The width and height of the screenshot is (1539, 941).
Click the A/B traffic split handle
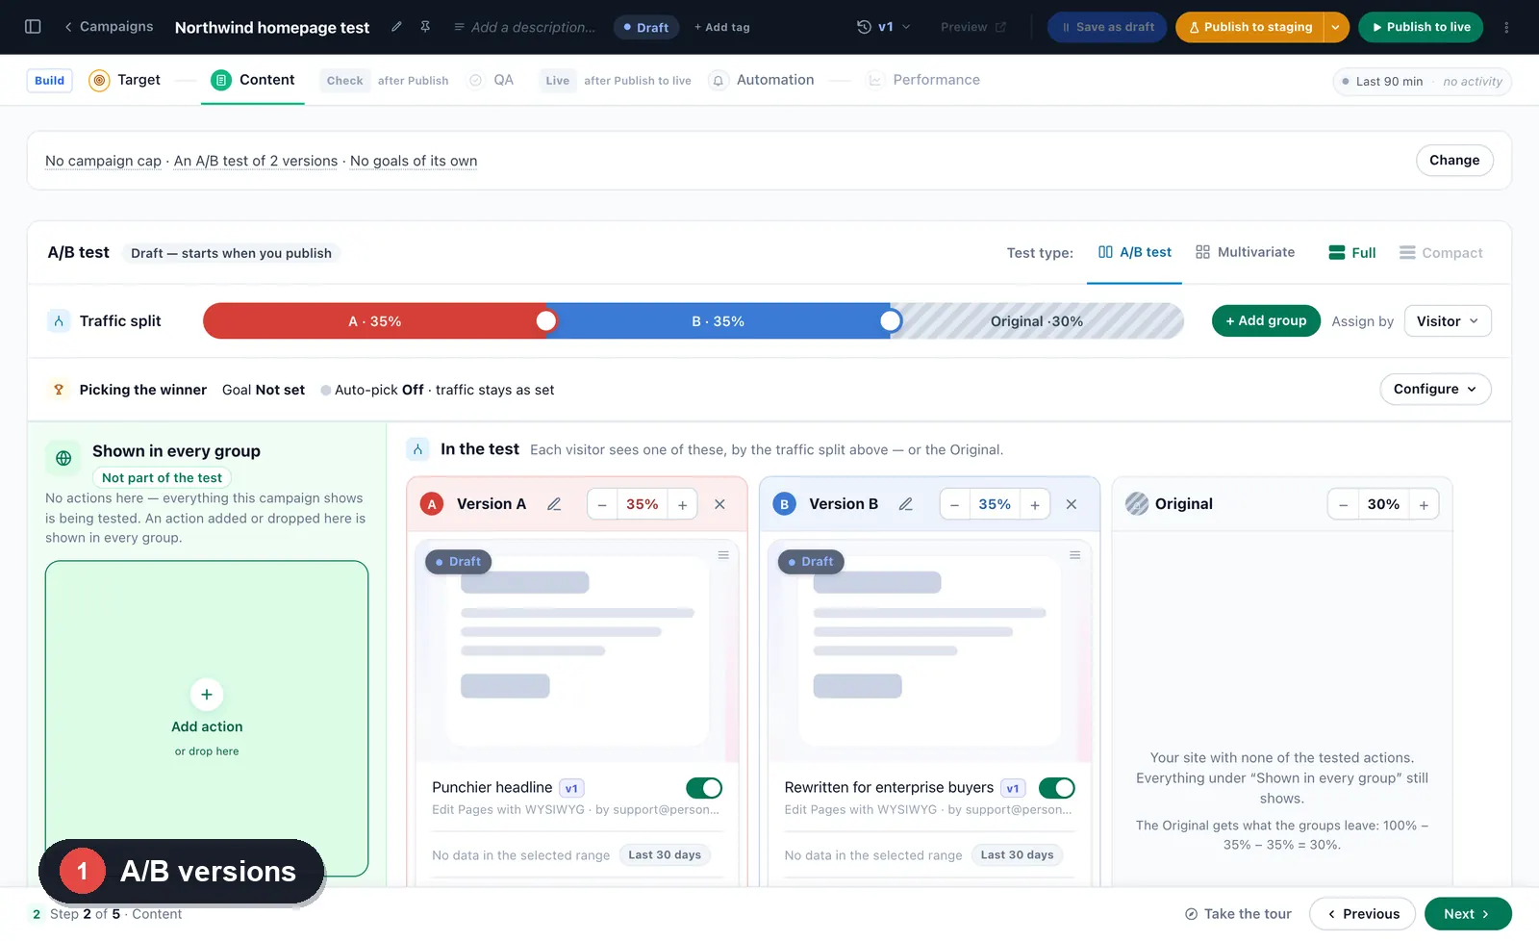point(546,321)
